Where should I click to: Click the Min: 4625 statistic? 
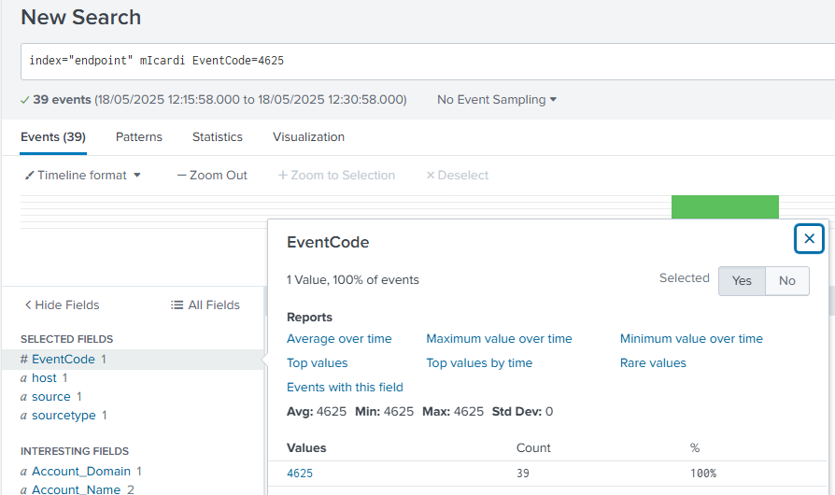click(385, 412)
